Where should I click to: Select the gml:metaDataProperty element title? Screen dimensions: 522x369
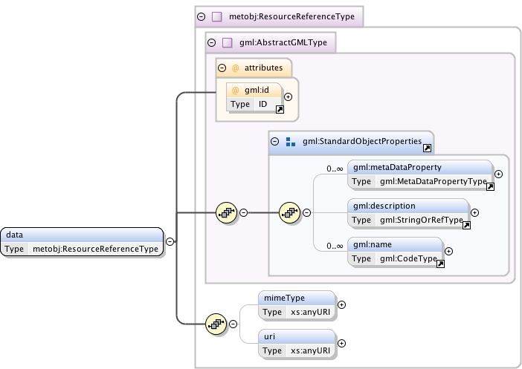[x=397, y=168]
